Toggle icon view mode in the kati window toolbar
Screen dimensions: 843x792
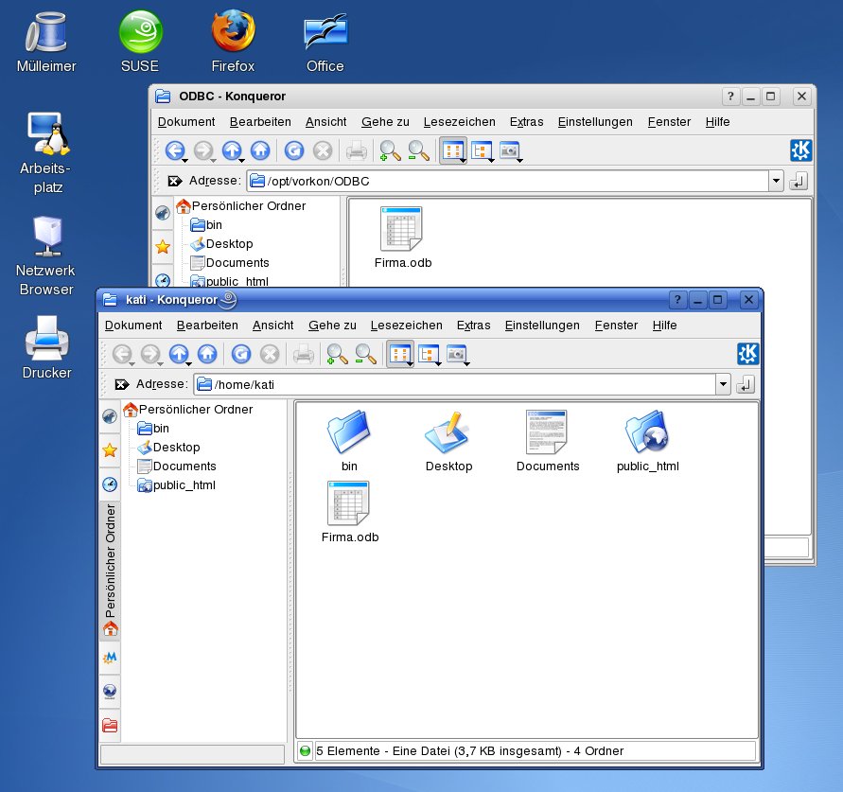tap(399, 355)
